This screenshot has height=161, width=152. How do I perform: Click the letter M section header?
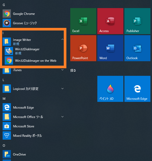coord(4,99)
